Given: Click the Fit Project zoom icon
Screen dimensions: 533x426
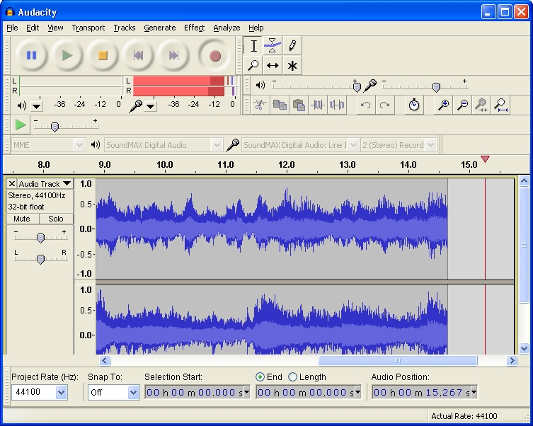Looking at the screenshot, I should (x=500, y=105).
